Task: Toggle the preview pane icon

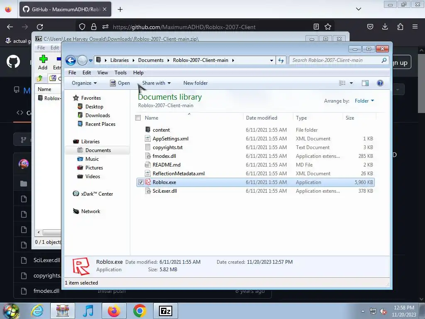Action: click(365, 83)
